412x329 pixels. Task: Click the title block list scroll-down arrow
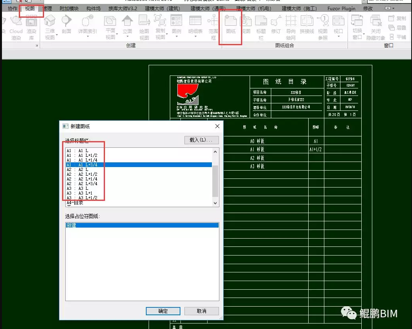tap(215, 203)
